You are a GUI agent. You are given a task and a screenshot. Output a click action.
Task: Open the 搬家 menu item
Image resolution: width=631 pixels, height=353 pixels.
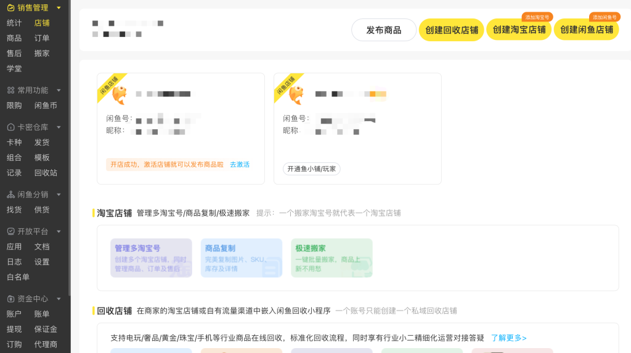[x=42, y=54]
